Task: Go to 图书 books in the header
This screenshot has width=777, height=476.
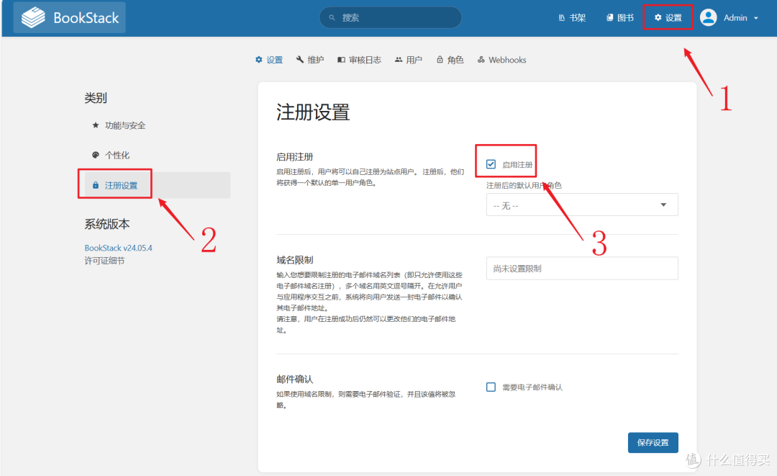Action: point(620,18)
